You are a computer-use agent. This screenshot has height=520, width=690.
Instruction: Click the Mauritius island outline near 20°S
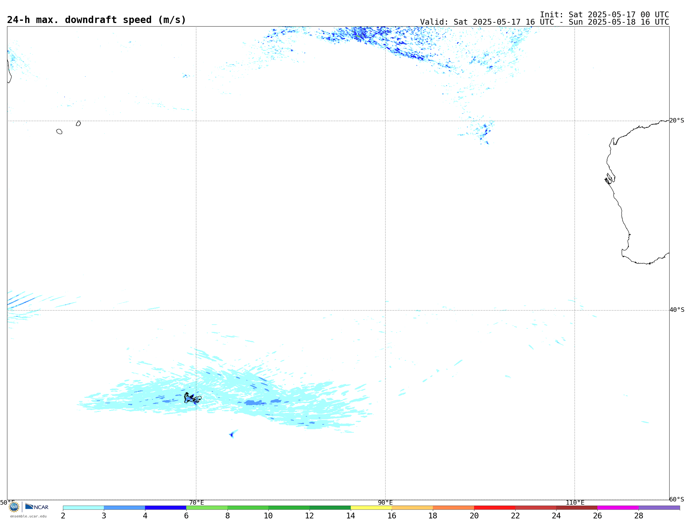tap(78, 123)
